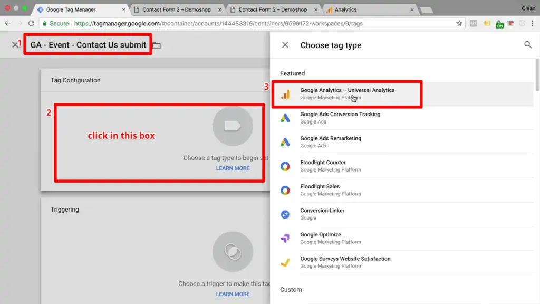The image size is (540, 304).
Task: Close the Choose tag type panel
Action: click(x=285, y=45)
